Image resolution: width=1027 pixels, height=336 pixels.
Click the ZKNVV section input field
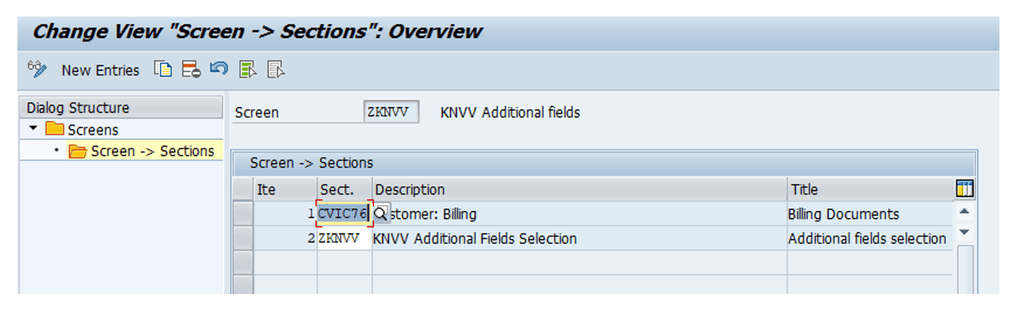coord(345,238)
